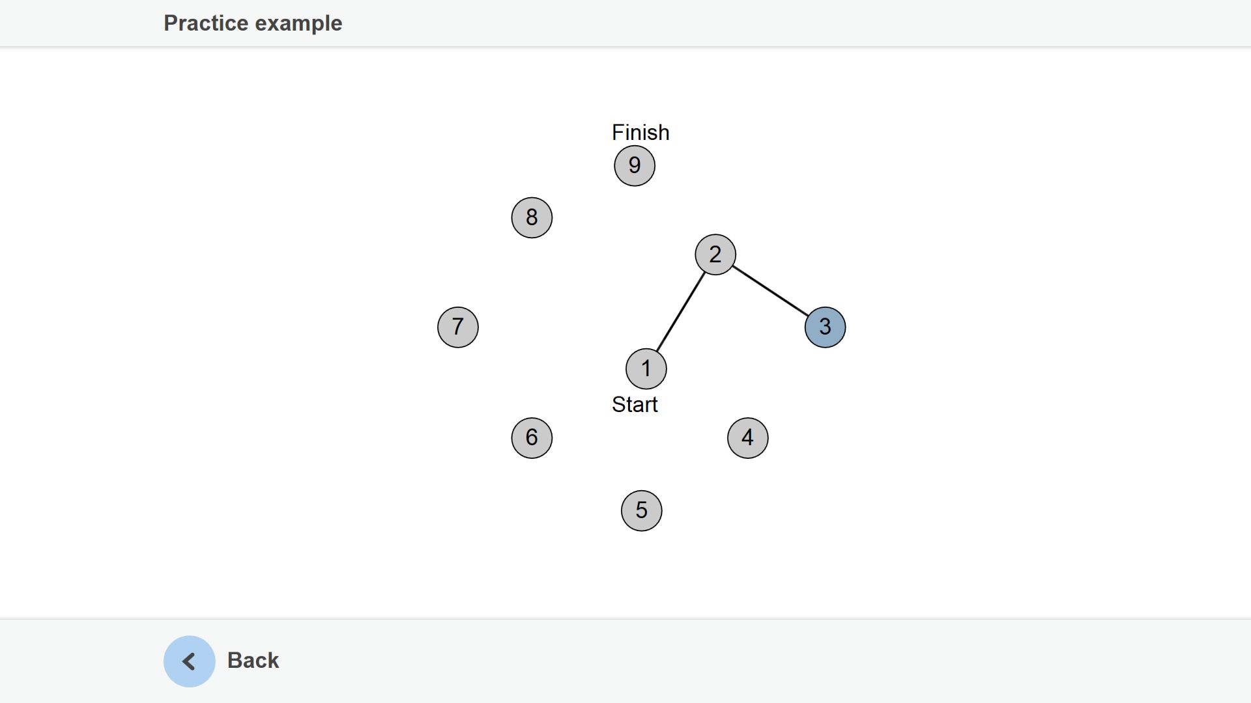Select circle number 4
1251x703 pixels.
pyautogui.click(x=747, y=438)
